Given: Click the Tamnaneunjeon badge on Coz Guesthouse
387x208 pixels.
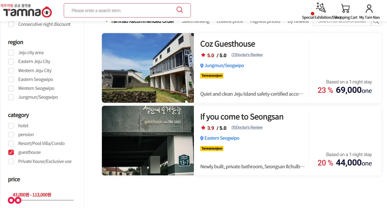Looking at the screenshot, I should click(212, 76).
